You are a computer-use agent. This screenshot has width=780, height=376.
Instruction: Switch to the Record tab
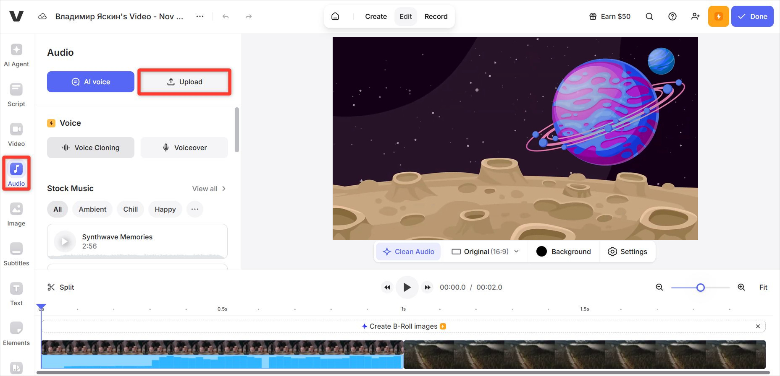(436, 17)
